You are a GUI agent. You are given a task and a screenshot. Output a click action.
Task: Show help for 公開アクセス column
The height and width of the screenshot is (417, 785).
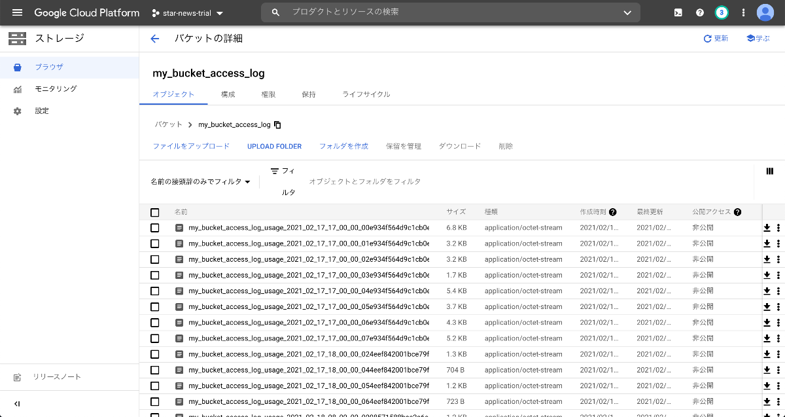click(x=737, y=212)
